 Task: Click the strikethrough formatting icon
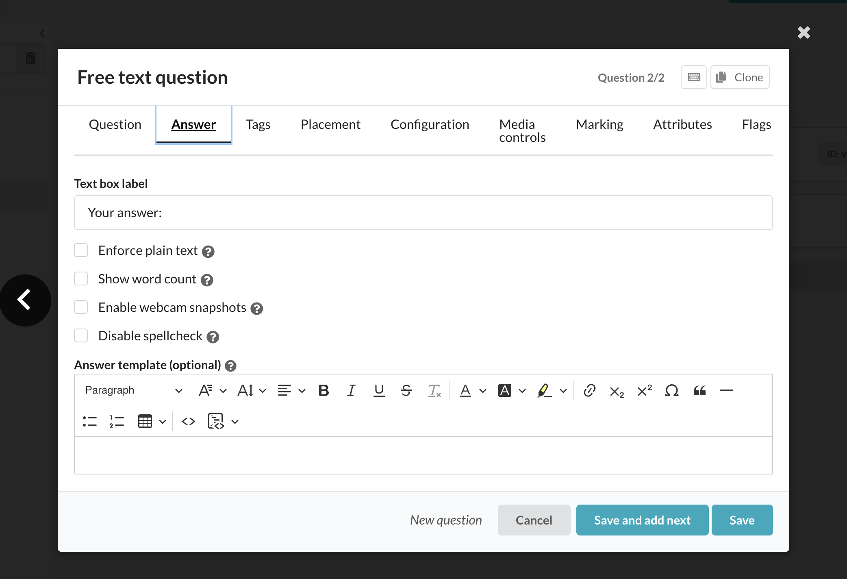[406, 391]
